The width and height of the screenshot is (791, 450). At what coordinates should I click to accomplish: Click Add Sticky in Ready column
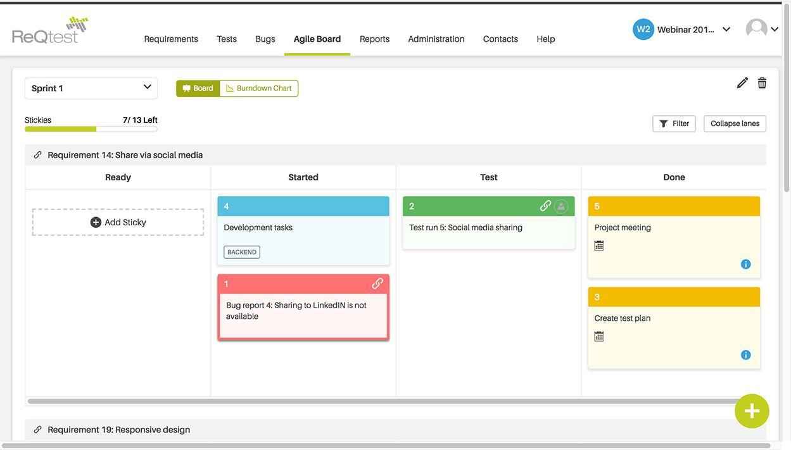pyautogui.click(x=118, y=222)
